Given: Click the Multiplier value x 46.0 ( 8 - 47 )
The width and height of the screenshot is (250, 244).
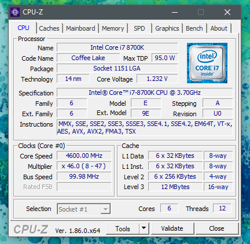Looking at the screenshot, I should 84,166.
